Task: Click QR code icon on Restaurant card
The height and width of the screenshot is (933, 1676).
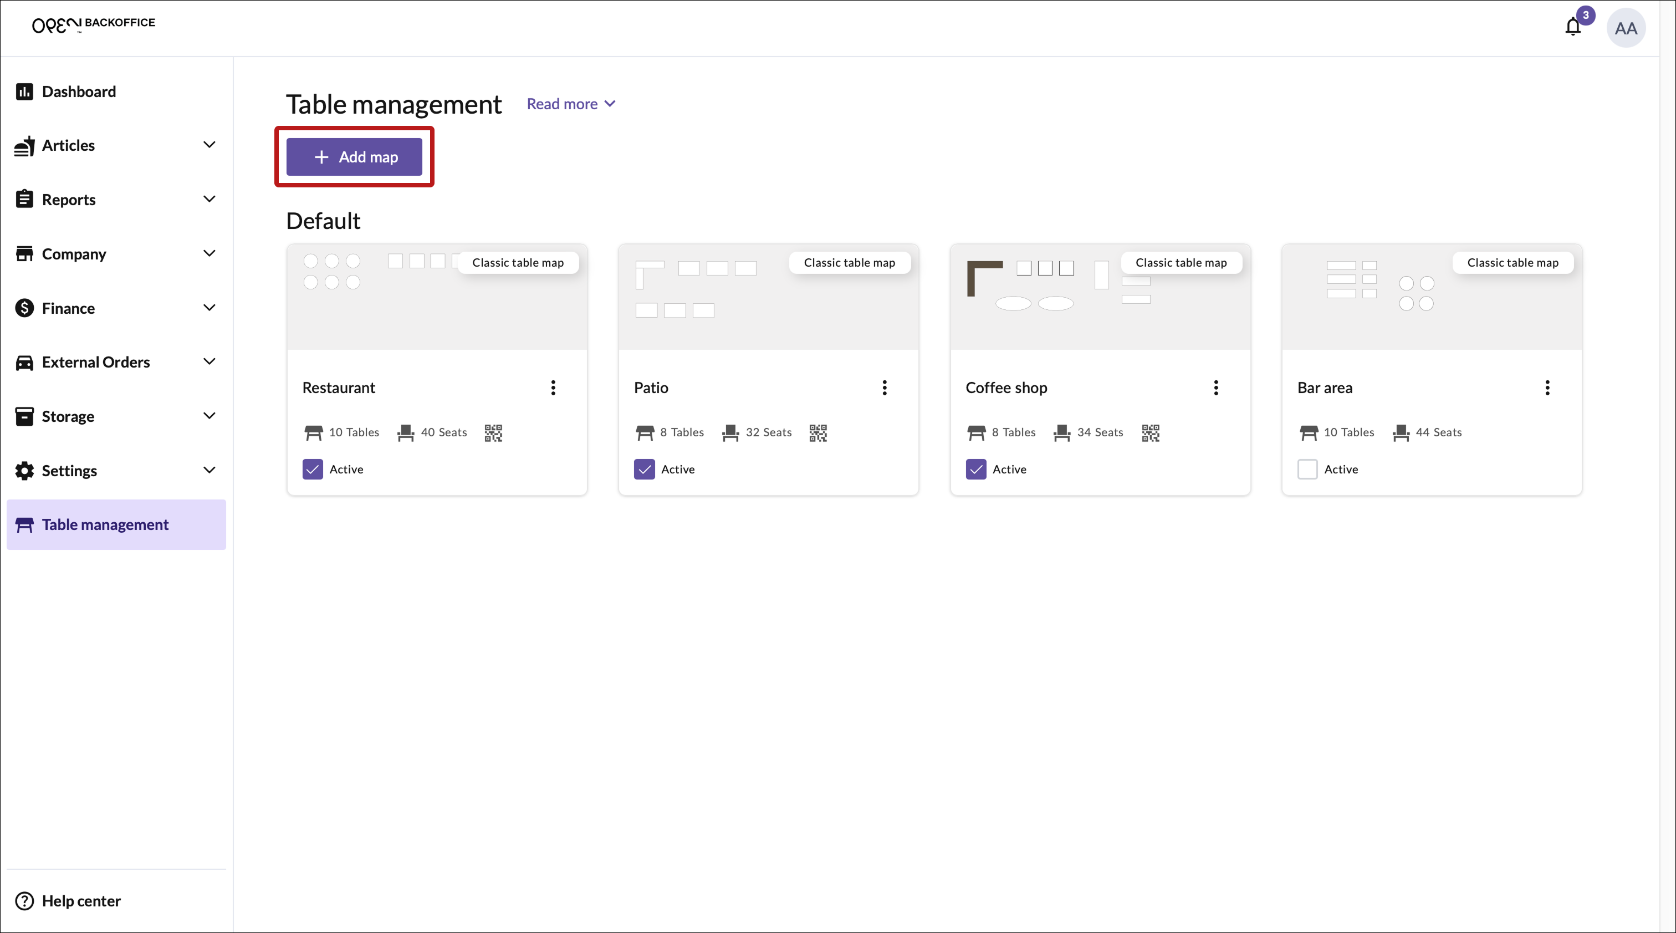Action: [493, 432]
